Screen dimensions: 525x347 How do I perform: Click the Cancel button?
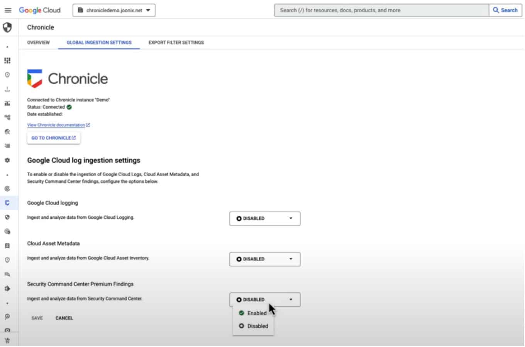(64, 318)
